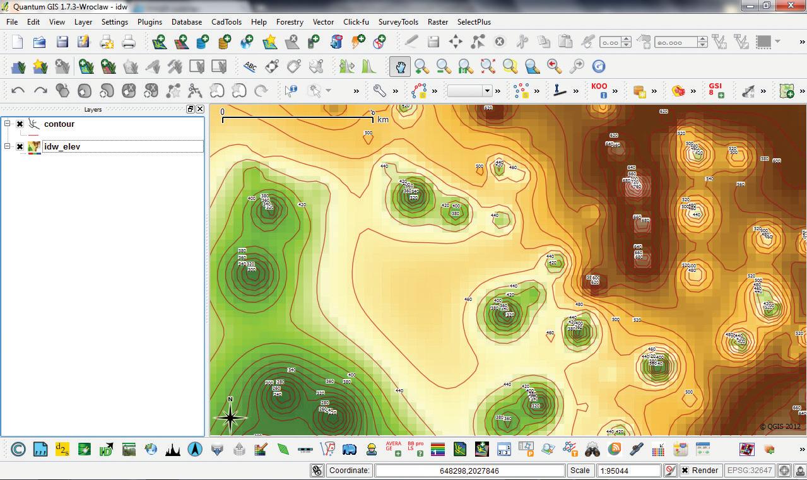
Task: Open the Identify Features tool
Action: click(290, 91)
